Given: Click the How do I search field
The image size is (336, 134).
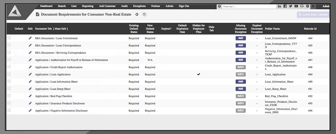Looking at the screenshot, I should 249,6.
